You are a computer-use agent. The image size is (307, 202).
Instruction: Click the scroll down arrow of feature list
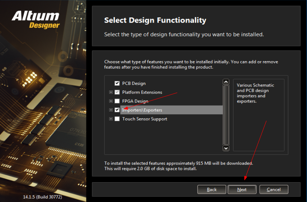pos(226,148)
